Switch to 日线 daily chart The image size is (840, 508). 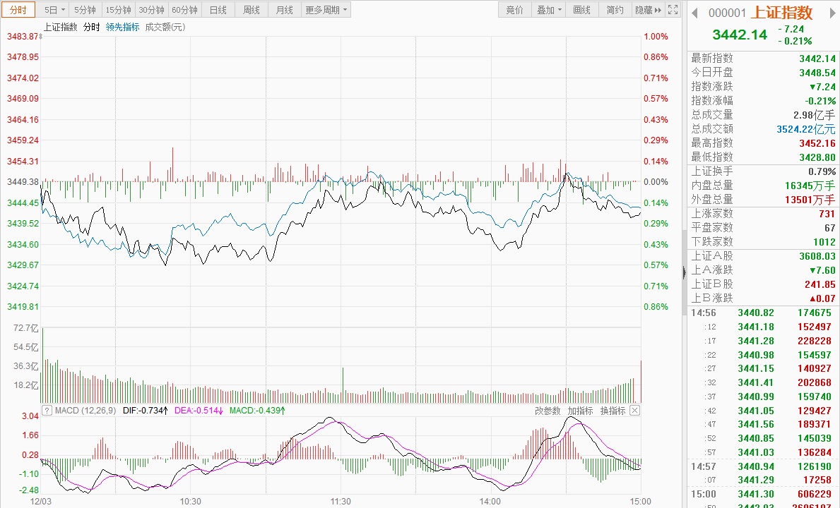[218, 10]
